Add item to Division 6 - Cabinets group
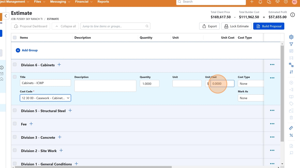The height and width of the screenshot is (168, 300). point(59,65)
